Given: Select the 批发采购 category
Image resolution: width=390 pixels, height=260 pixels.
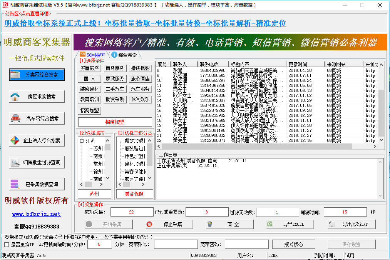Looking at the screenshot, I should (115, 100).
